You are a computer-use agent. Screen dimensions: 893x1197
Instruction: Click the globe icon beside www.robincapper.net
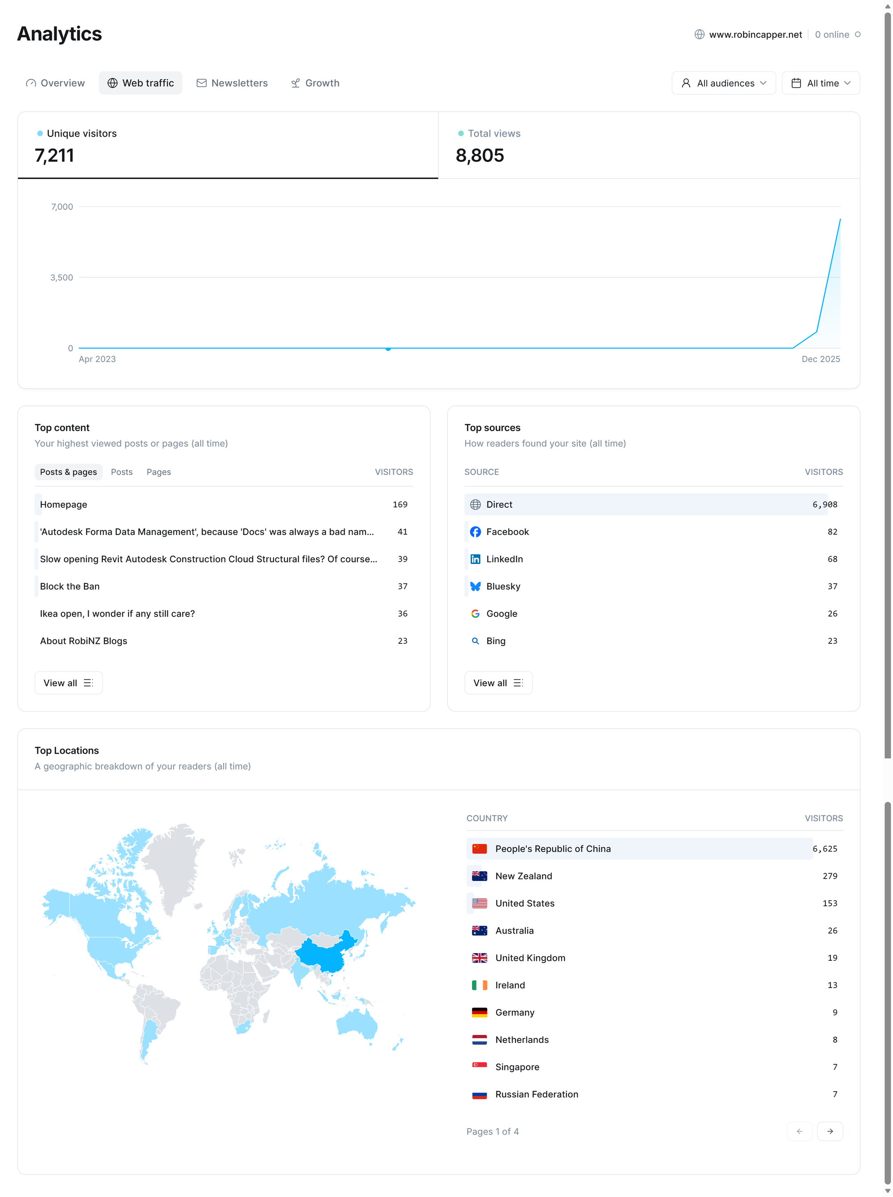coord(699,34)
